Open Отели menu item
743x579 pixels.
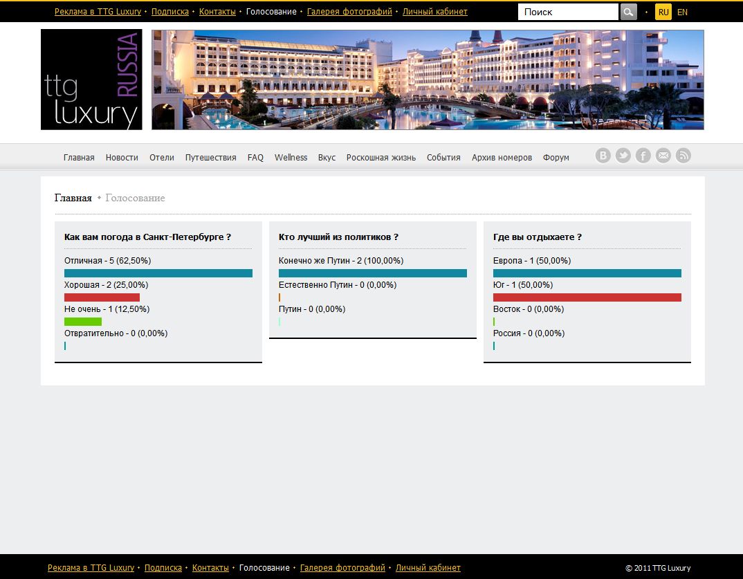[x=162, y=157]
